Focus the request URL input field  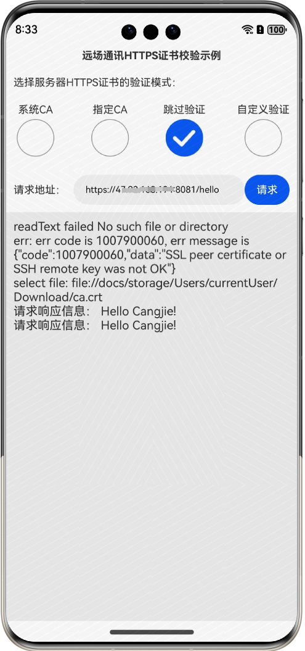tap(159, 189)
